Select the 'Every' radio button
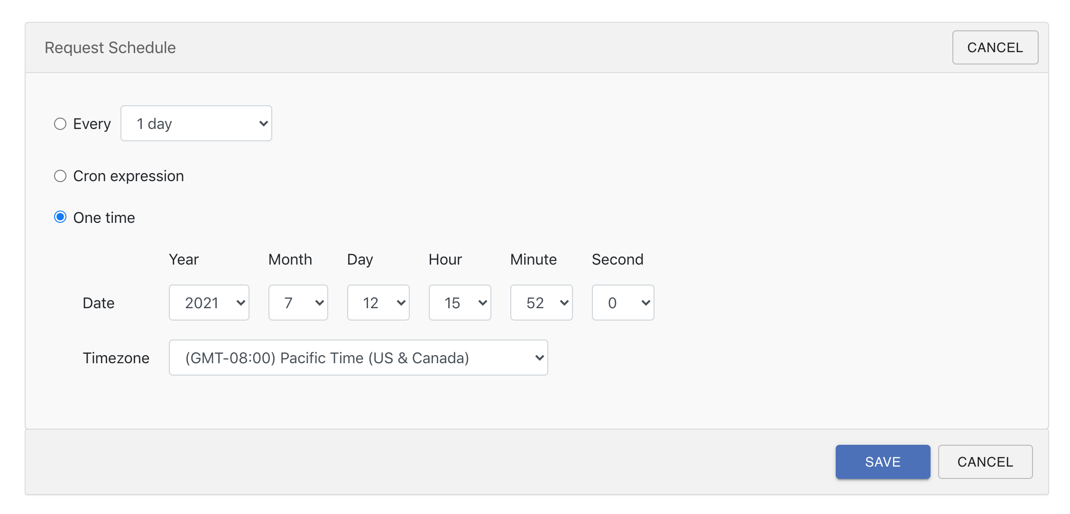 click(59, 123)
